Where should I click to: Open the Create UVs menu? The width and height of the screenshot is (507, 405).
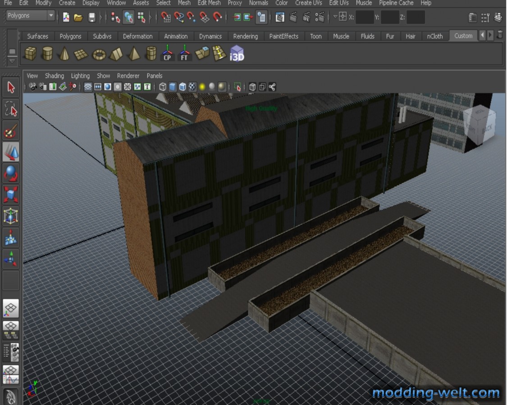[308, 3]
